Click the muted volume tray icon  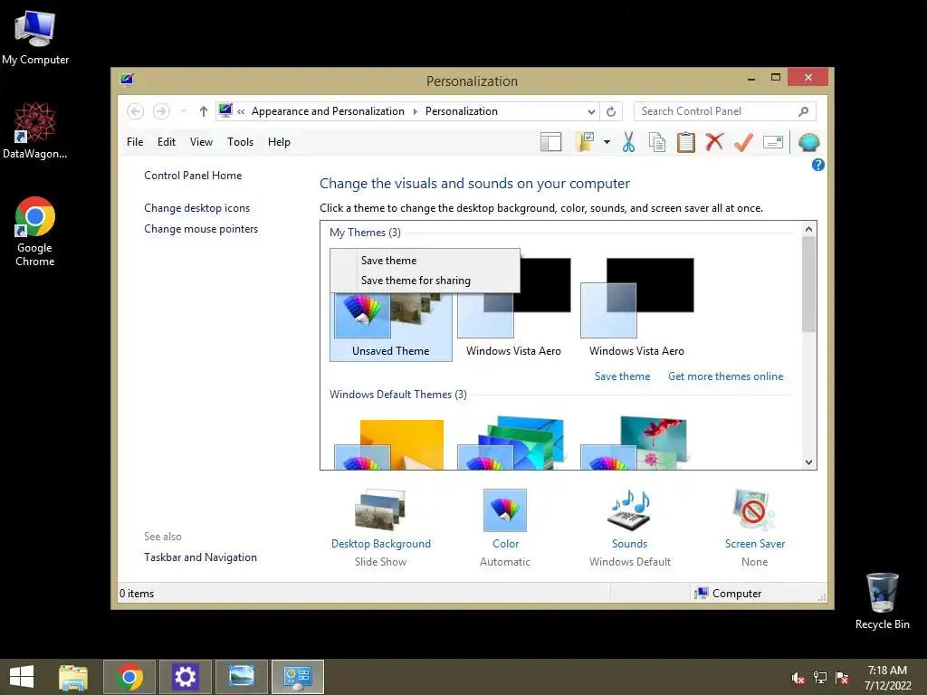coord(798,678)
